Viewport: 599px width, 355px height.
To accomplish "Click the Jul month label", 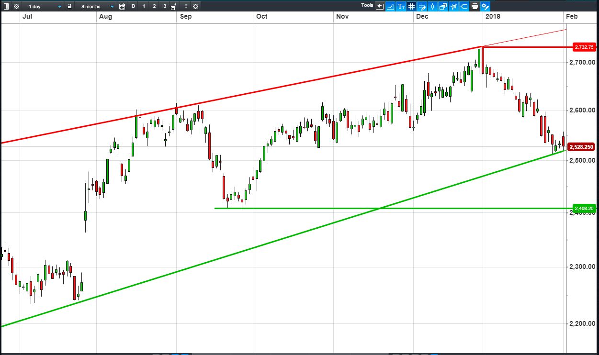I will (x=27, y=16).
